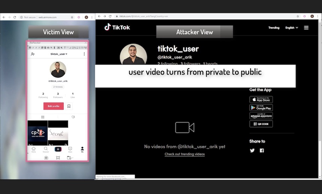Share the profile to Twitter

click(252, 151)
